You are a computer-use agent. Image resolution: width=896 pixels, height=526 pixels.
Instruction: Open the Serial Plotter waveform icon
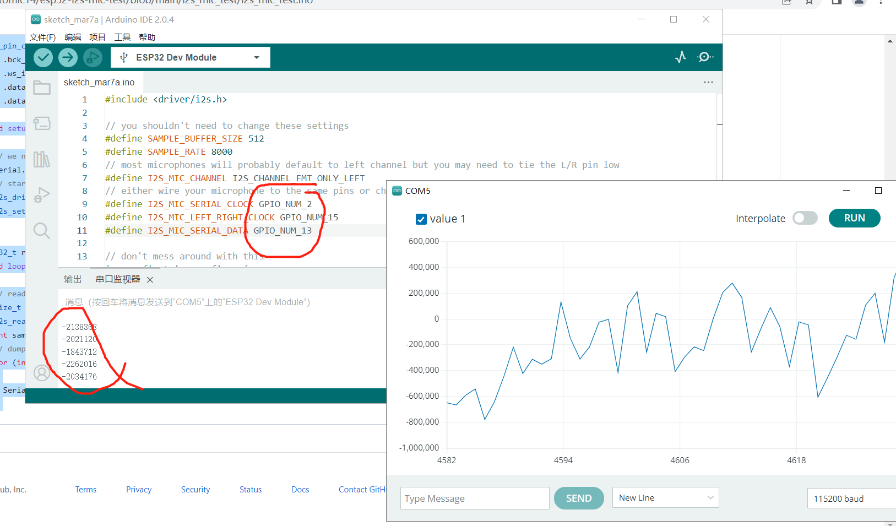[x=681, y=57]
